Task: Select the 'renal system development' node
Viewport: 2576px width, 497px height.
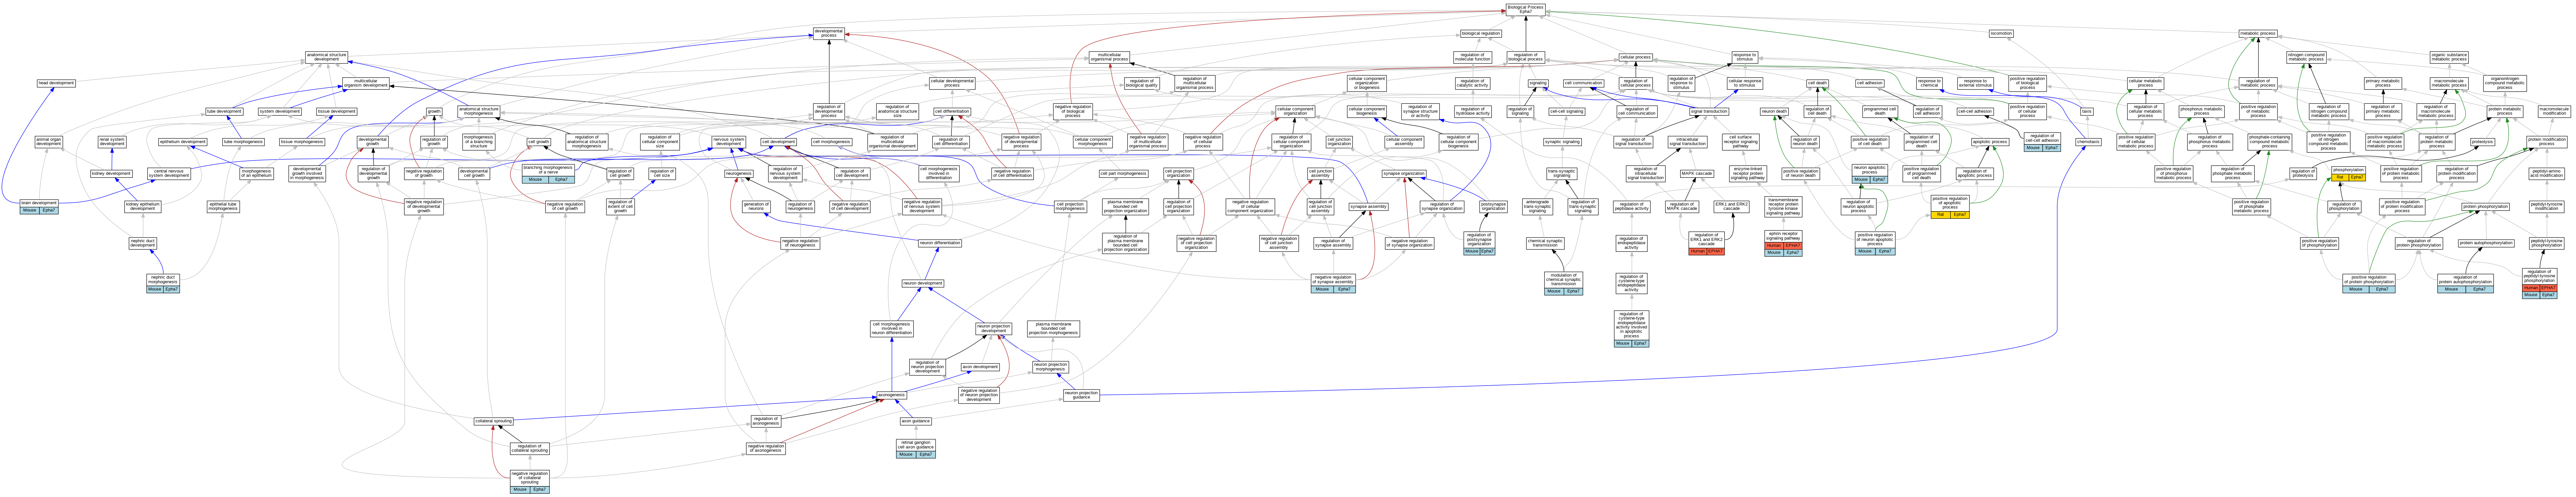Action: pos(112,142)
